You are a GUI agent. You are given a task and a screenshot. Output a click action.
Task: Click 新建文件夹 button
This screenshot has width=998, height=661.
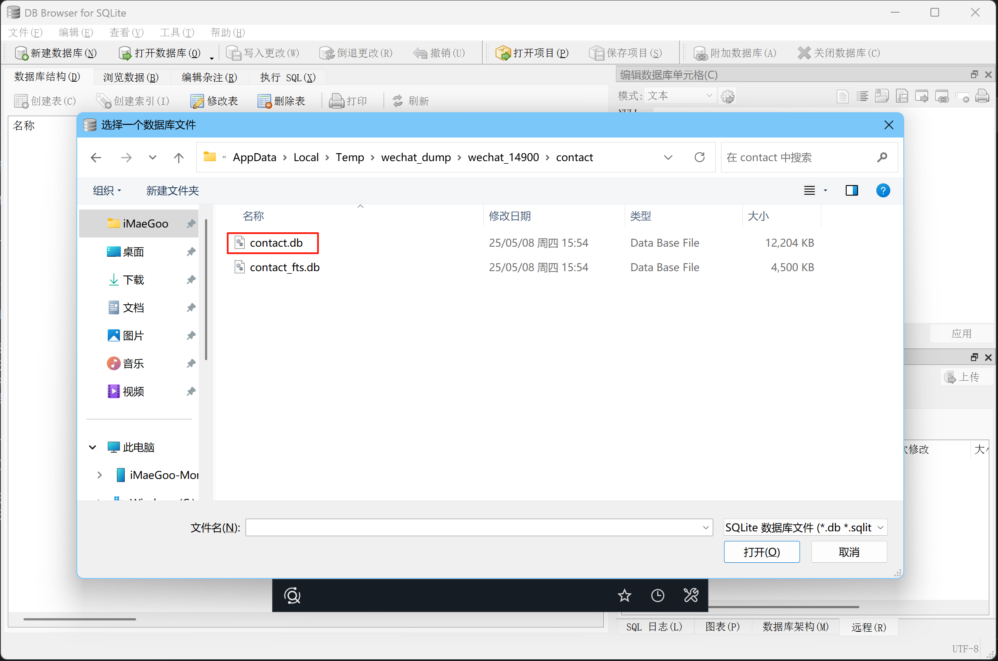pyautogui.click(x=172, y=190)
